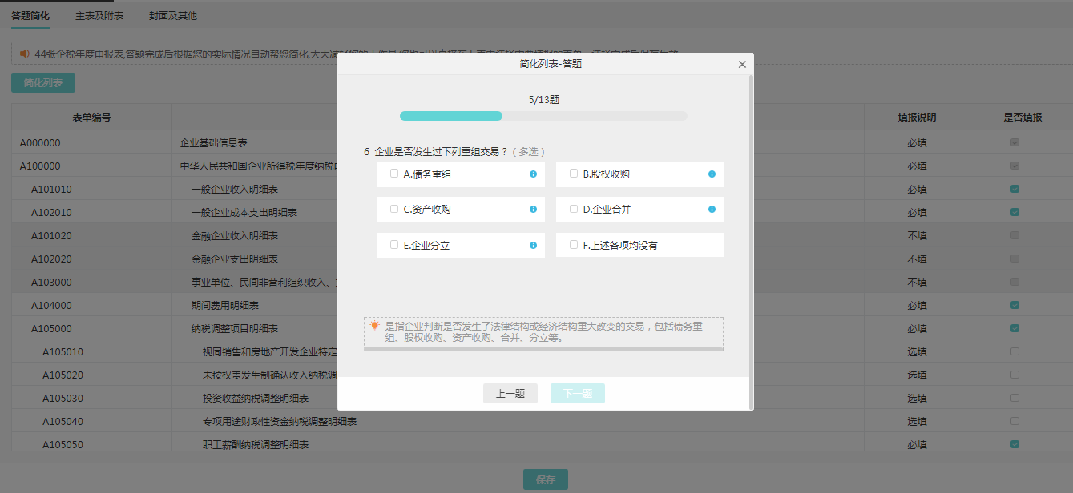This screenshot has height=493, width=1073.
Task: Check option B.股权收购
Action: point(574,174)
